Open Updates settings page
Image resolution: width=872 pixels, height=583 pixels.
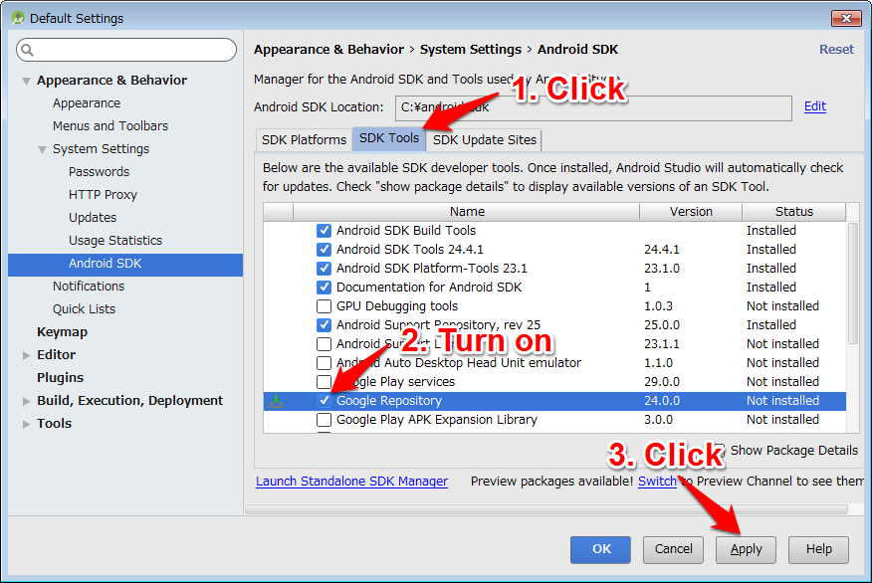coord(93,218)
